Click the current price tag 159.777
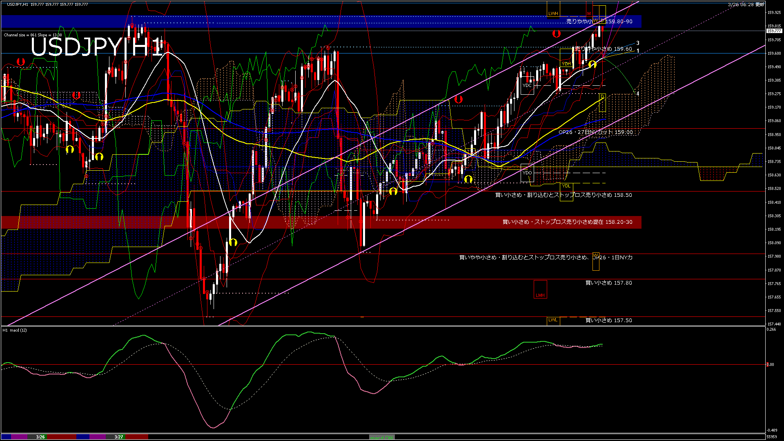The width and height of the screenshot is (784, 441). 774,31
